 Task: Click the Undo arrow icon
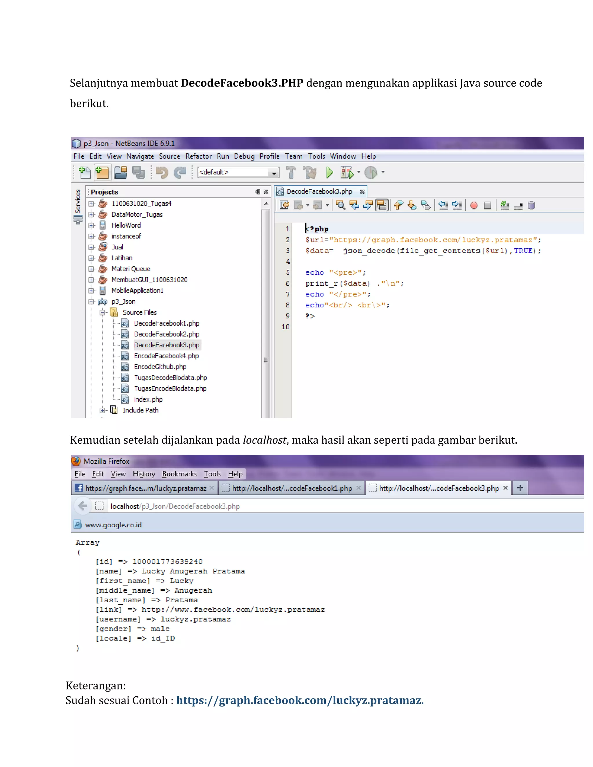(x=162, y=173)
